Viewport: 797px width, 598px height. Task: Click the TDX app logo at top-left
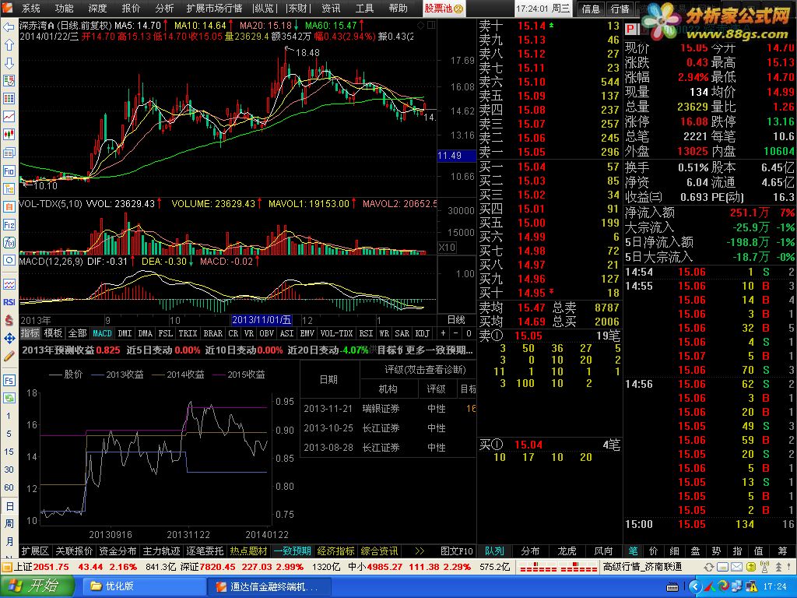[7, 8]
